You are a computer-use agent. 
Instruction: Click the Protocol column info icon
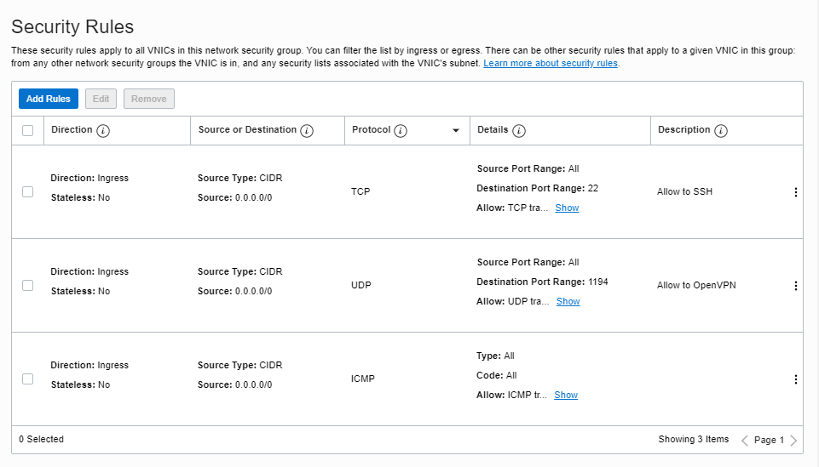(401, 131)
